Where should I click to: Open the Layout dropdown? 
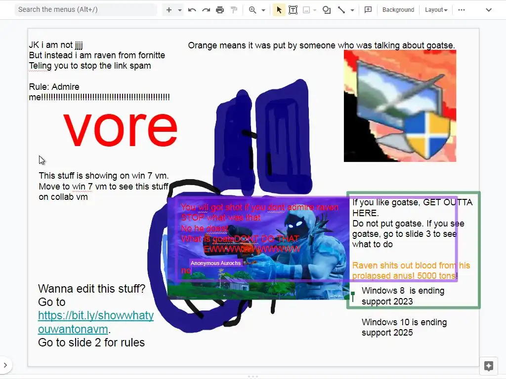click(436, 10)
